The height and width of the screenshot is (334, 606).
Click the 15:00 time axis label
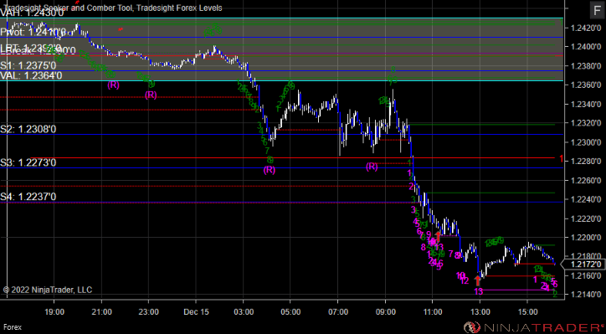coord(527,311)
